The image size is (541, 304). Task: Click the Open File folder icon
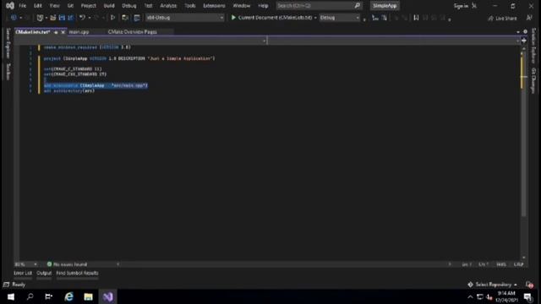tap(52, 18)
